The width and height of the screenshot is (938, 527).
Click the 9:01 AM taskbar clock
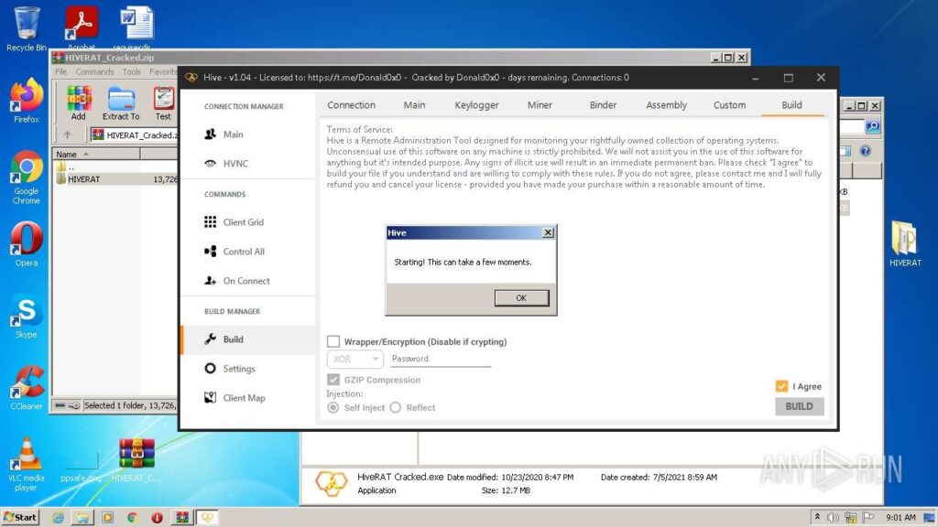(x=901, y=518)
